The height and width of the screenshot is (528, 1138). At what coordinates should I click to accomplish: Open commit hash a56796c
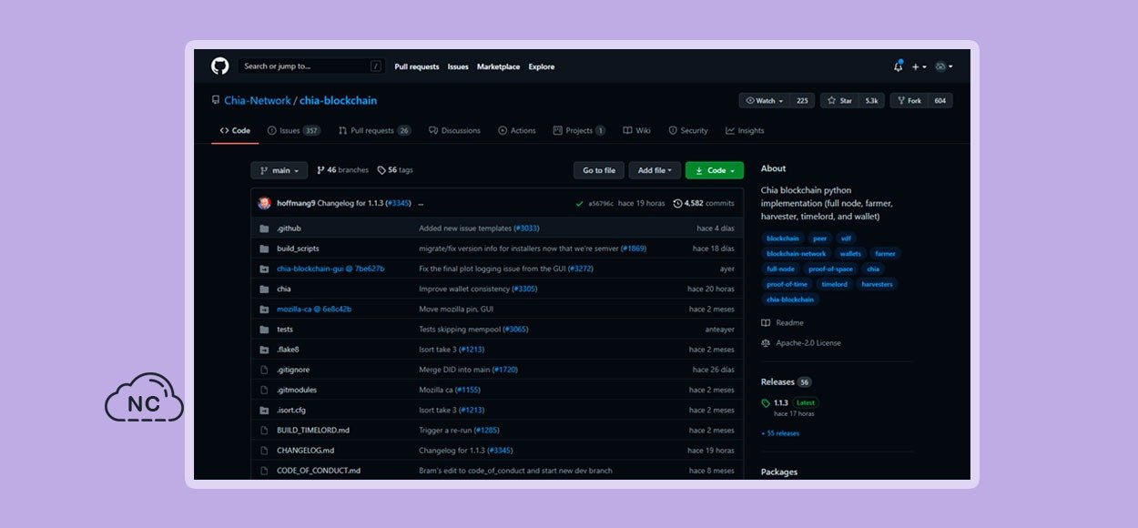(601, 203)
